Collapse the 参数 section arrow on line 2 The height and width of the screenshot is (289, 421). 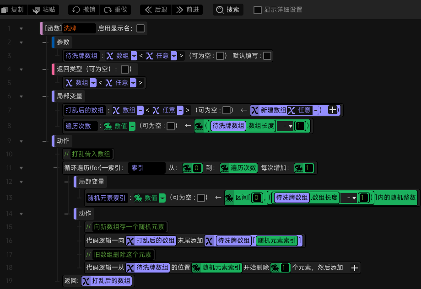pyautogui.click(x=21, y=42)
